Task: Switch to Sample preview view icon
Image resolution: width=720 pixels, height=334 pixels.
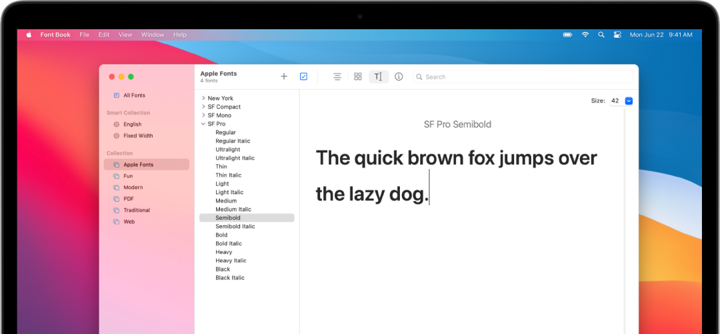Action: click(337, 77)
